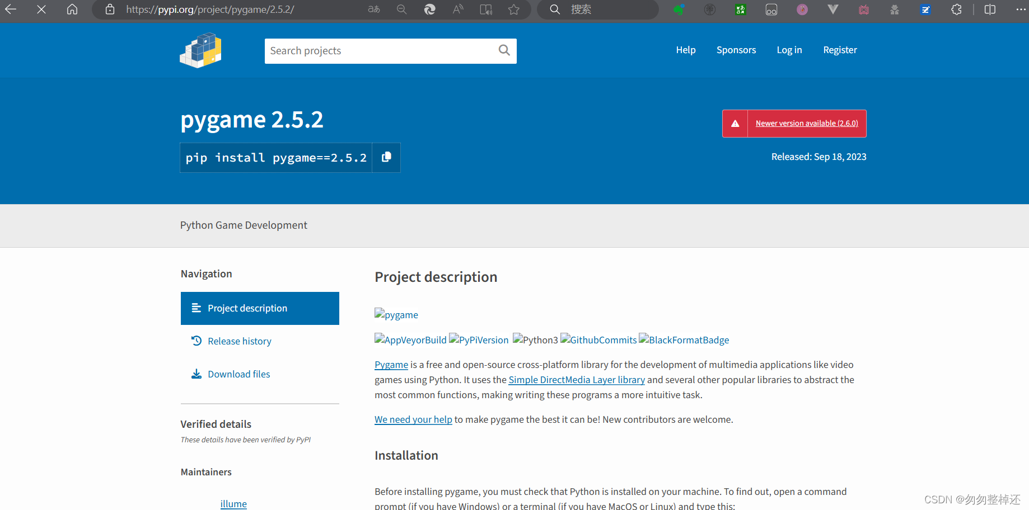Open maintainer illume's profile
Viewport: 1029px width, 510px height.
233,504
